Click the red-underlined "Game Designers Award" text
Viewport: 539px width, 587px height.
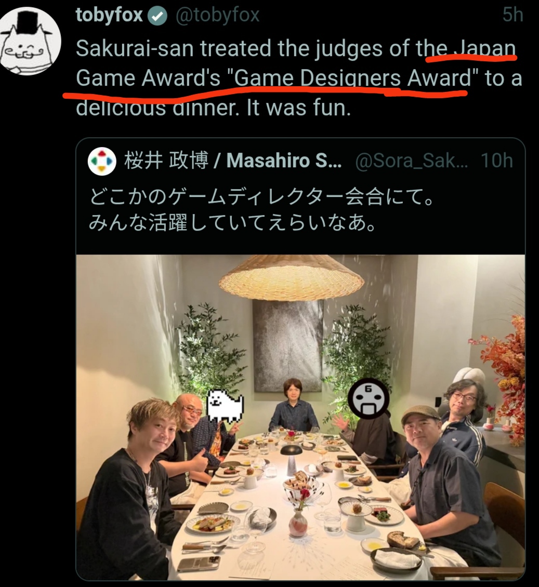click(x=353, y=78)
